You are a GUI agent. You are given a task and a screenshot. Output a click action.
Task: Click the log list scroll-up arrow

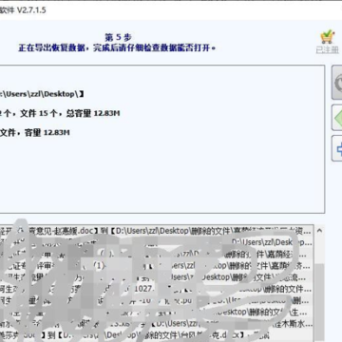[x=319, y=231]
